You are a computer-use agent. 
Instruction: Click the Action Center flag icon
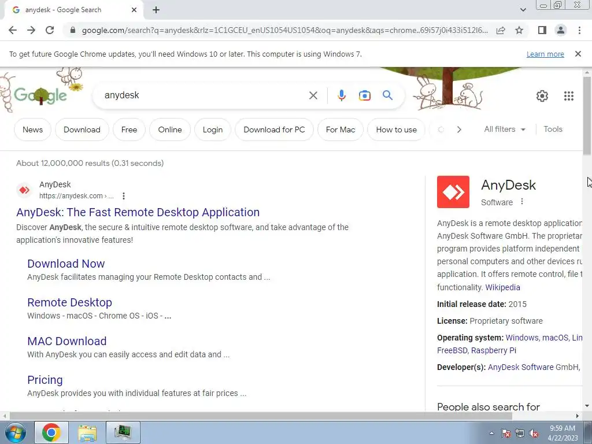point(506,434)
